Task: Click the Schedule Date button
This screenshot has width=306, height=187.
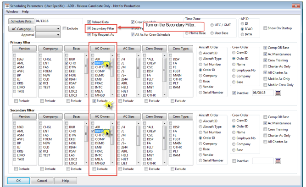Action: click(x=21, y=21)
